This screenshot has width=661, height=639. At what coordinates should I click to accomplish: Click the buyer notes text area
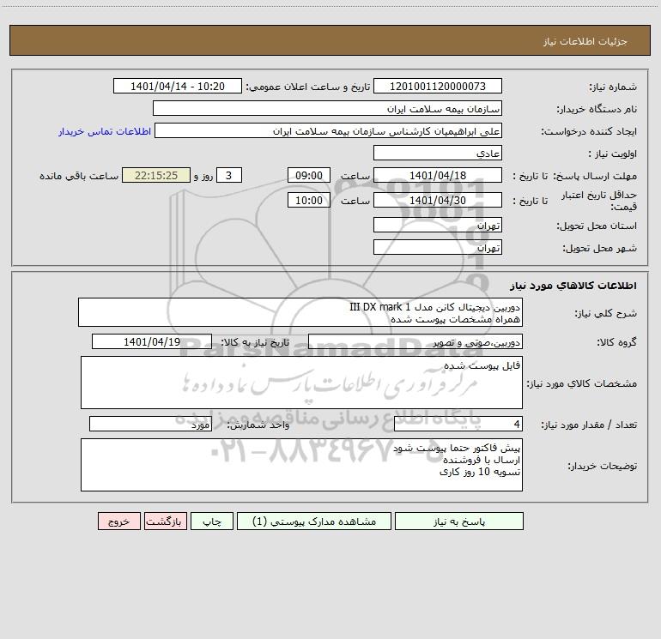pyautogui.click(x=301, y=465)
